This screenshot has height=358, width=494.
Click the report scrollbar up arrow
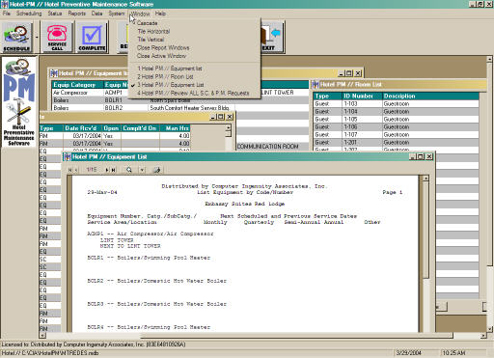pos(425,179)
